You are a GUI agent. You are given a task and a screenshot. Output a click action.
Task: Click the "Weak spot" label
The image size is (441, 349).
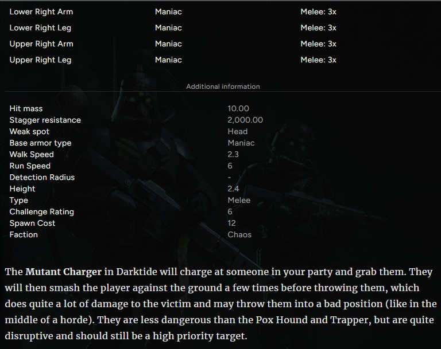pyautogui.click(x=29, y=131)
